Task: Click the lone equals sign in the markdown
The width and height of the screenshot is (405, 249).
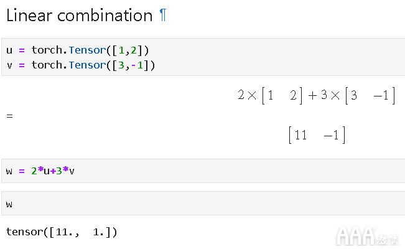Action: click(x=9, y=116)
